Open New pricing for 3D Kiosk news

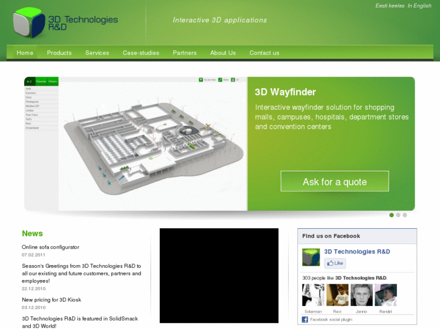coord(51,300)
